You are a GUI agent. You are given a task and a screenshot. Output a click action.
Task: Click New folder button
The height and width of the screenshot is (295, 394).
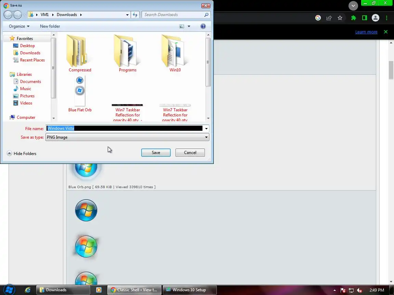50,26
